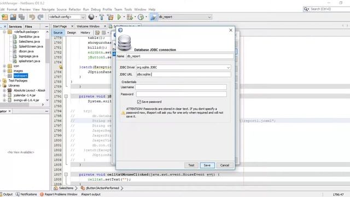This screenshot has width=350, height=197.
Task: Click the Report Problems Window icon
Action: (42, 194)
